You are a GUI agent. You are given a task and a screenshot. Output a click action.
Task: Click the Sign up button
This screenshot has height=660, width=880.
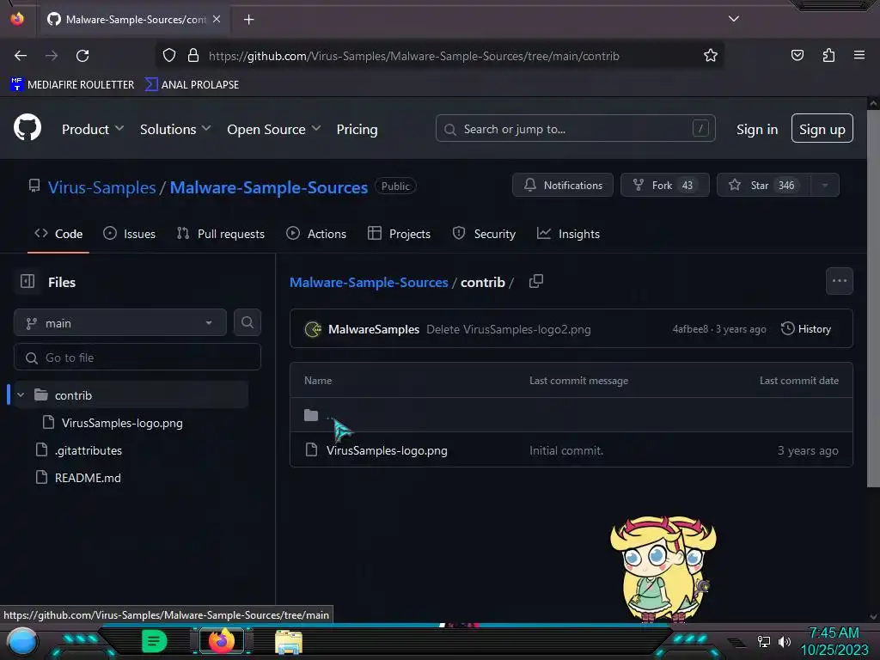[822, 129]
